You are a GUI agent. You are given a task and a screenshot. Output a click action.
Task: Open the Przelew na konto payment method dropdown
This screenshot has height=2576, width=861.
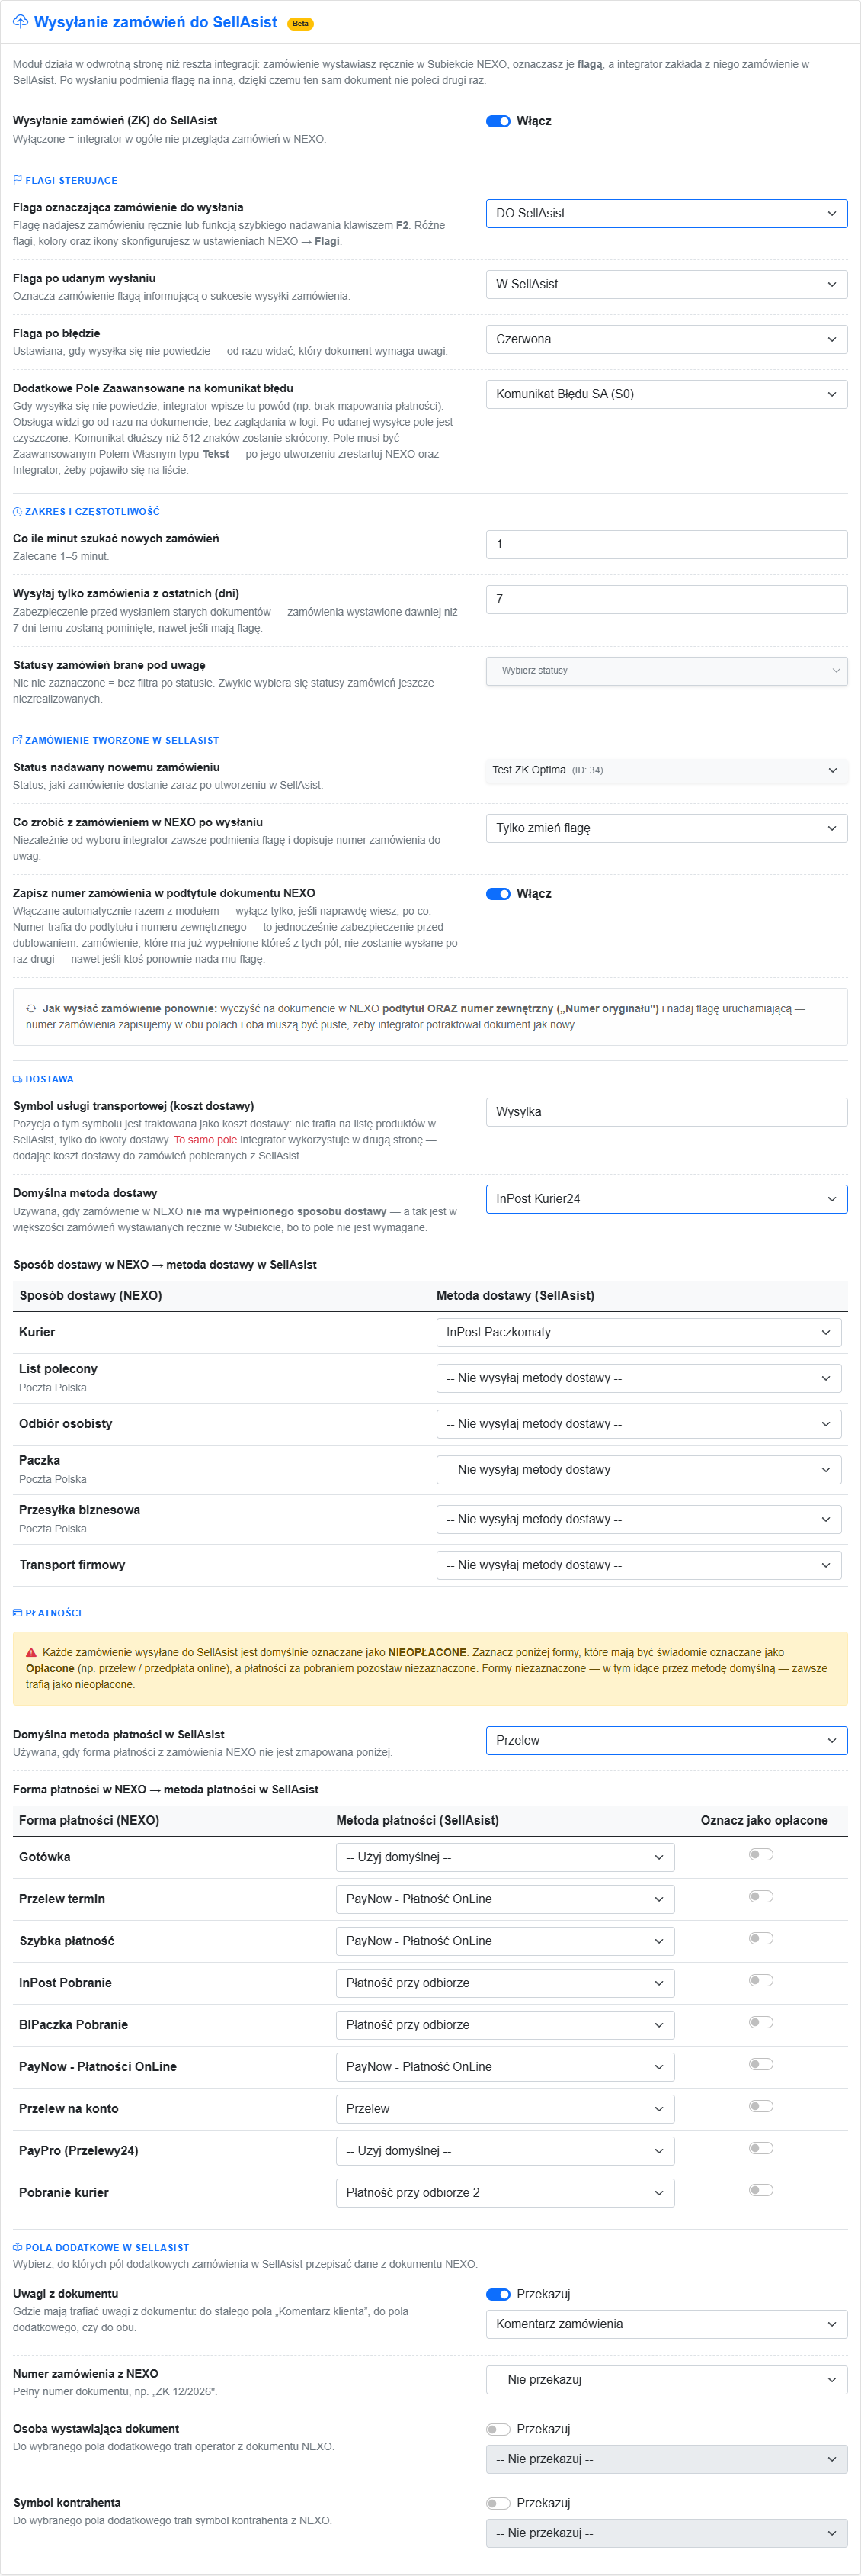pyautogui.click(x=505, y=2109)
